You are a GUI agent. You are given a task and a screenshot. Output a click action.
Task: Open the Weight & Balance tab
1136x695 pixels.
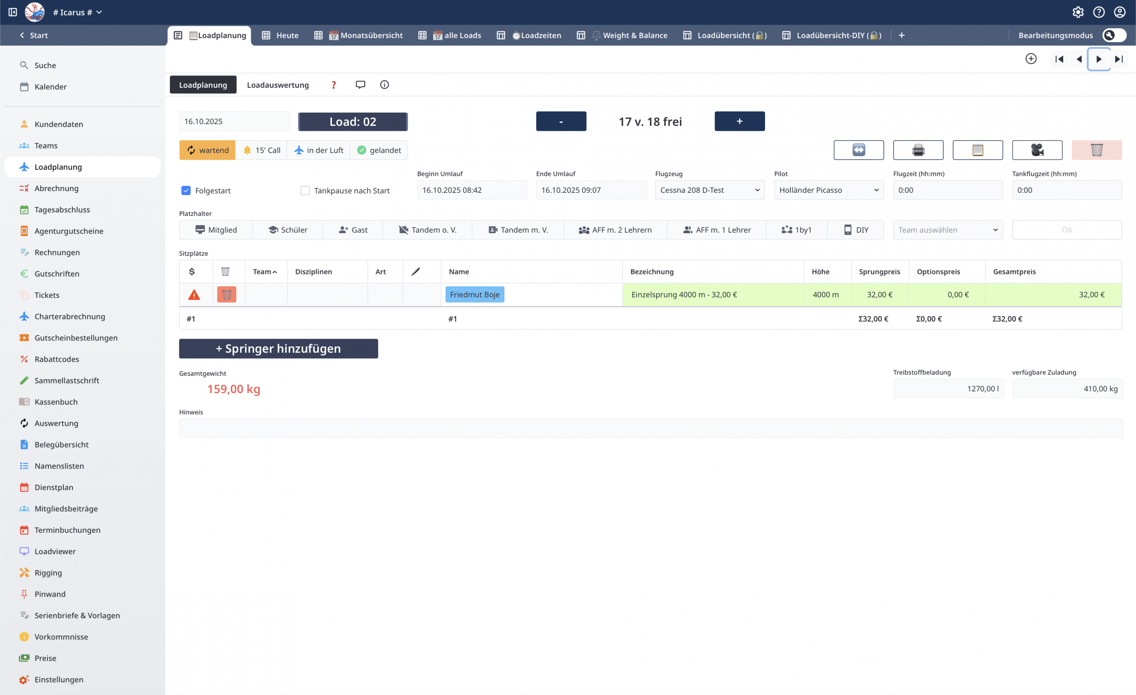click(635, 35)
